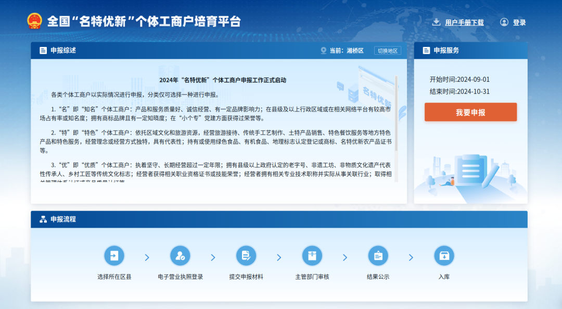Click the national emblem logo icon
The height and width of the screenshot is (309, 562).
click(x=34, y=21)
